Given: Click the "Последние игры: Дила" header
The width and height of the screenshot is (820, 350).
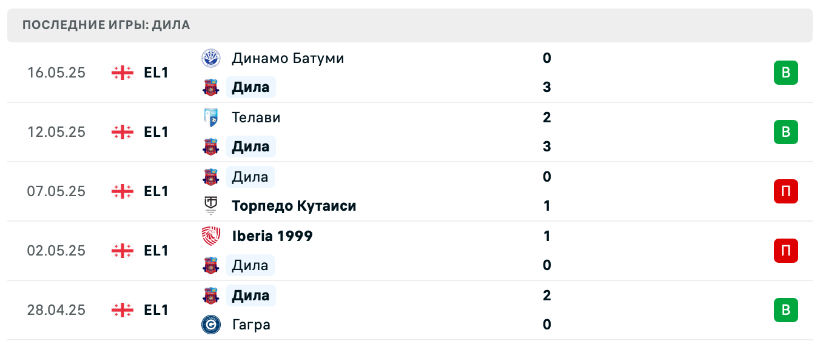Looking at the screenshot, I should [106, 25].
